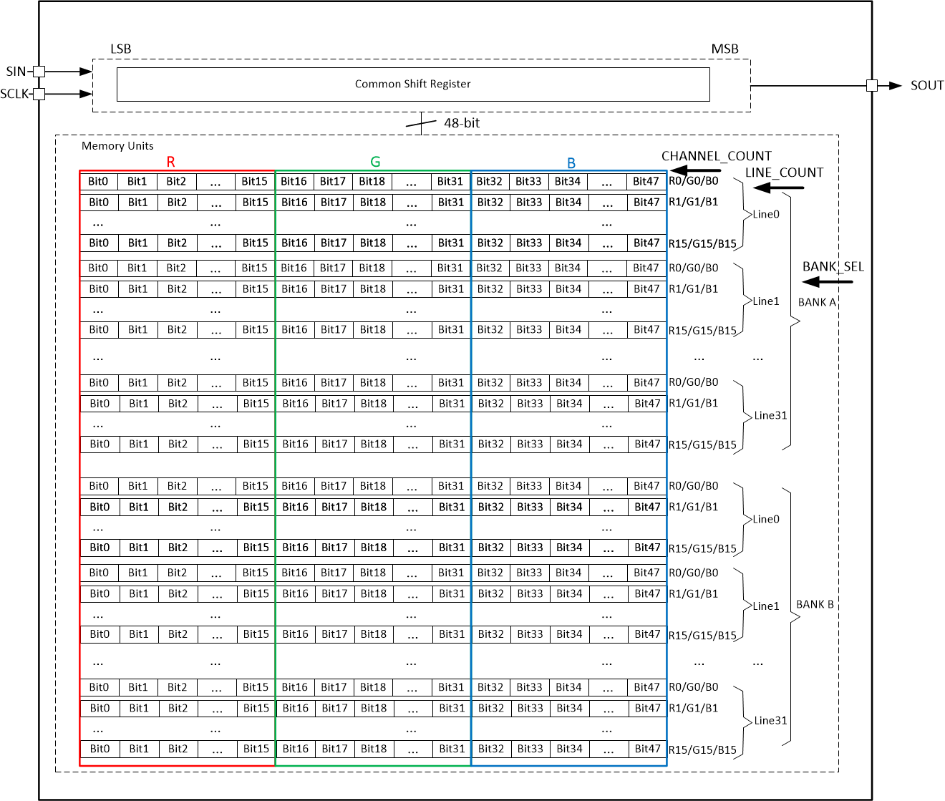This screenshot has width=945, height=801.
Task: Click the BANK A label
Action: tap(817, 302)
